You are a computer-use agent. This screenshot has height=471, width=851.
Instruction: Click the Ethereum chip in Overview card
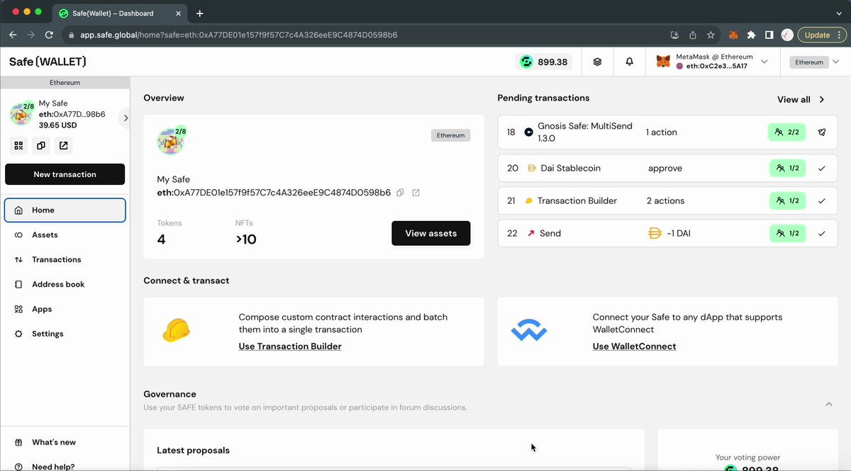point(450,135)
